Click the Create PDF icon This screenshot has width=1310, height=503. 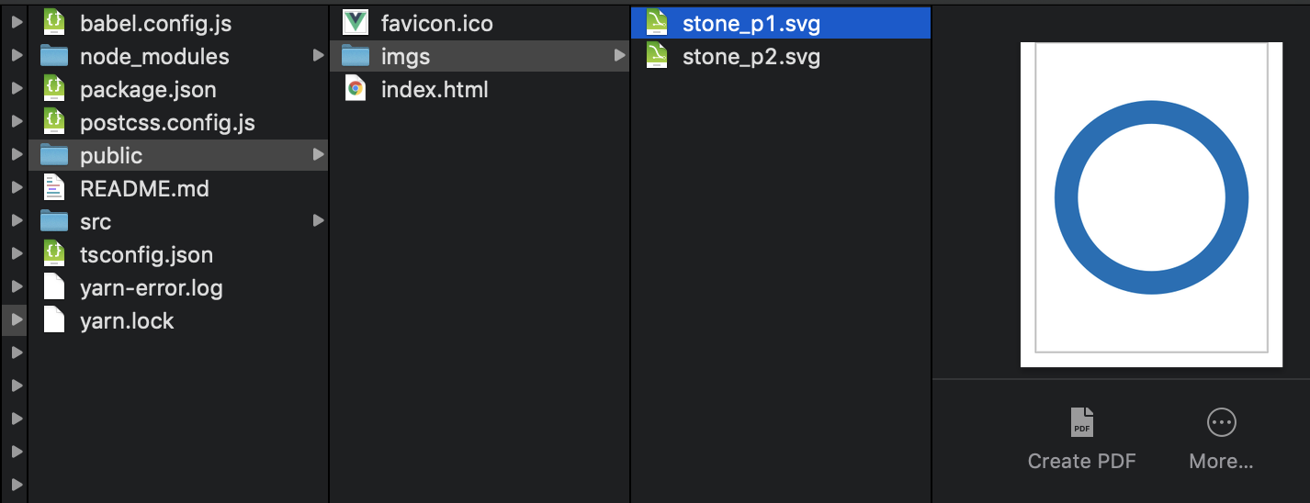[1082, 423]
